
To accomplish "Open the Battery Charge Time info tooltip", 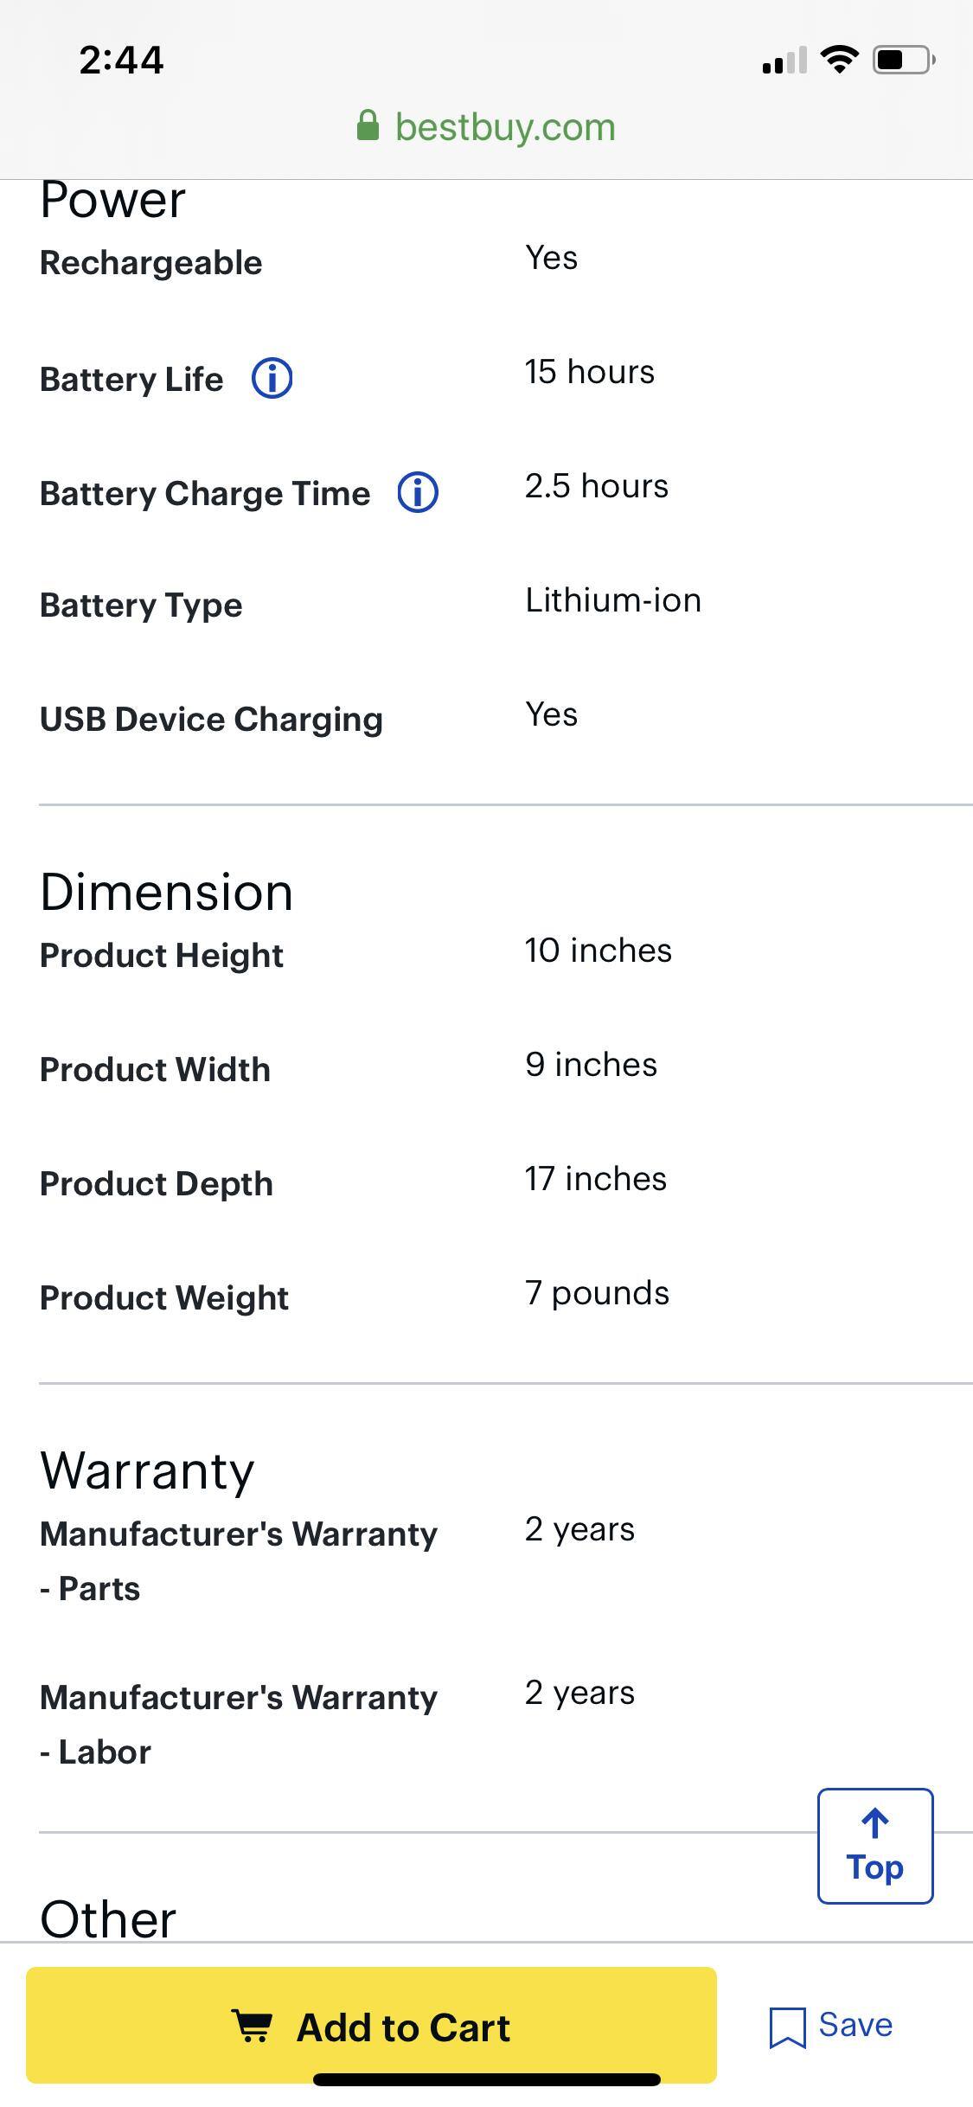I will tap(418, 493).
